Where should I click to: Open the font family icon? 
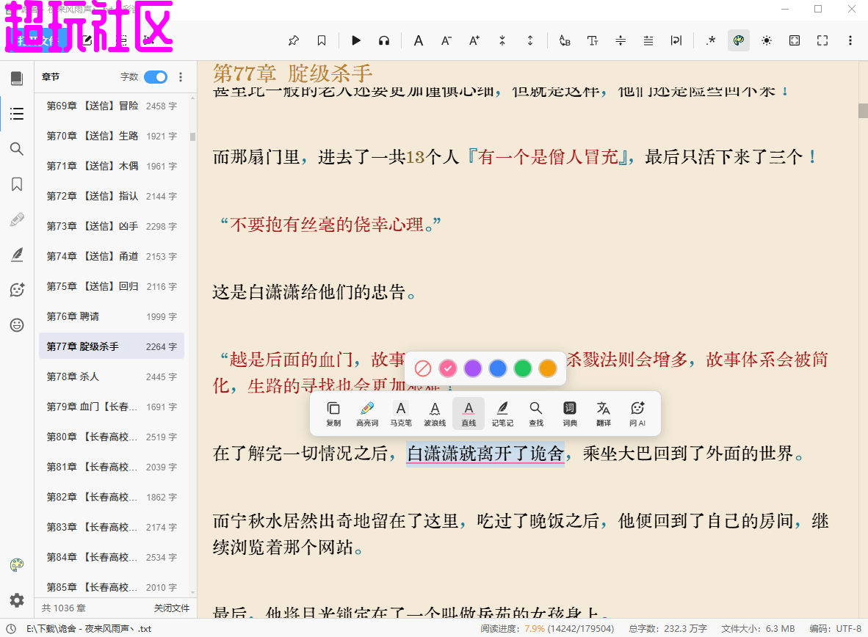(x=565, y=40)
